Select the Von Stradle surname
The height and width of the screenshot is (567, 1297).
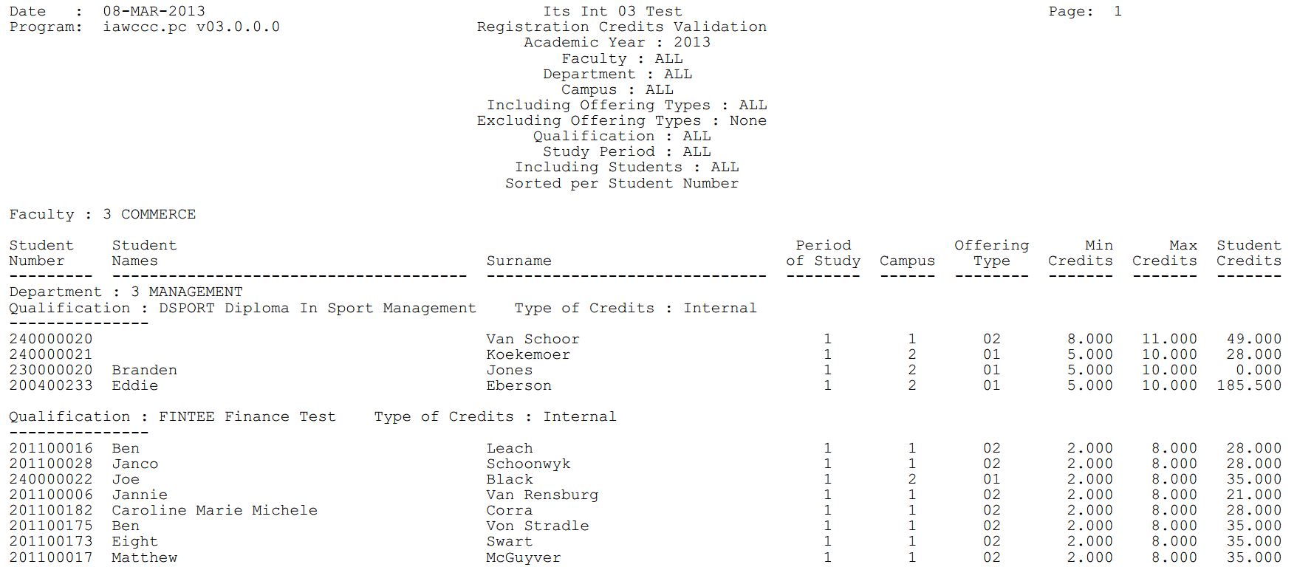click(x=537, y=526)
